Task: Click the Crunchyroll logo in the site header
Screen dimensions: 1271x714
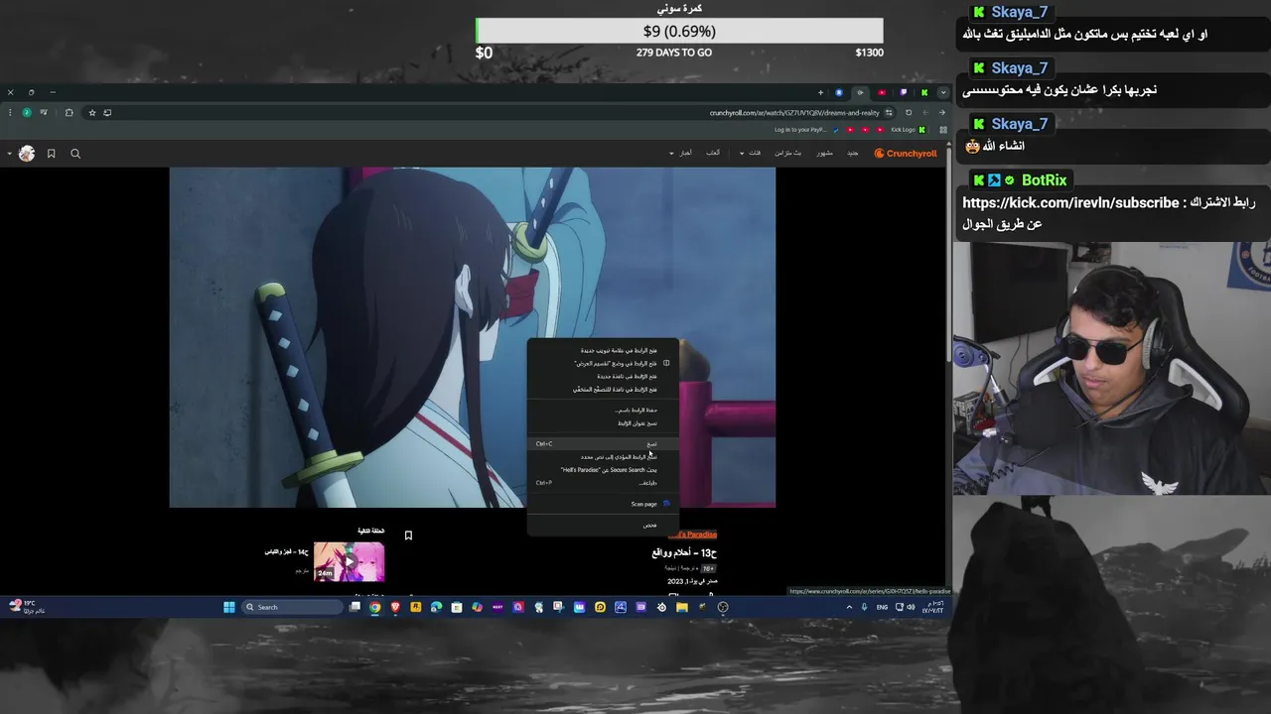Action: [x=906, y=154]
